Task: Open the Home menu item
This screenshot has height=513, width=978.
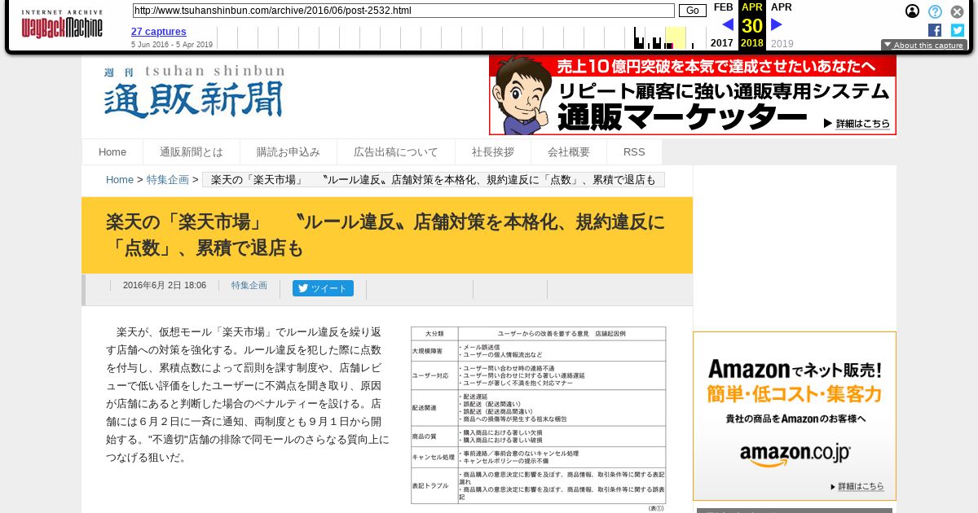Action: 112,152
